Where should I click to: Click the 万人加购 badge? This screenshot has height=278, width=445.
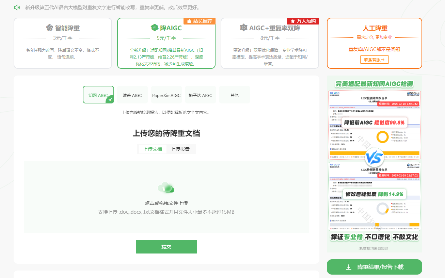point(303,21)
